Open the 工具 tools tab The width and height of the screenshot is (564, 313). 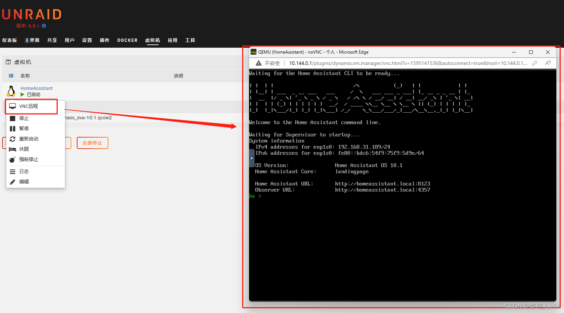(x=190, y=40)
